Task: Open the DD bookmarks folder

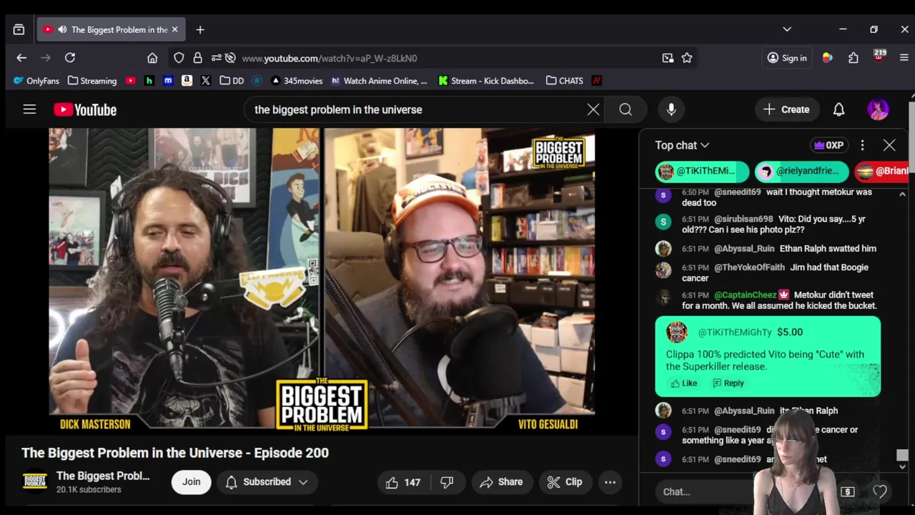Action: 232,81
